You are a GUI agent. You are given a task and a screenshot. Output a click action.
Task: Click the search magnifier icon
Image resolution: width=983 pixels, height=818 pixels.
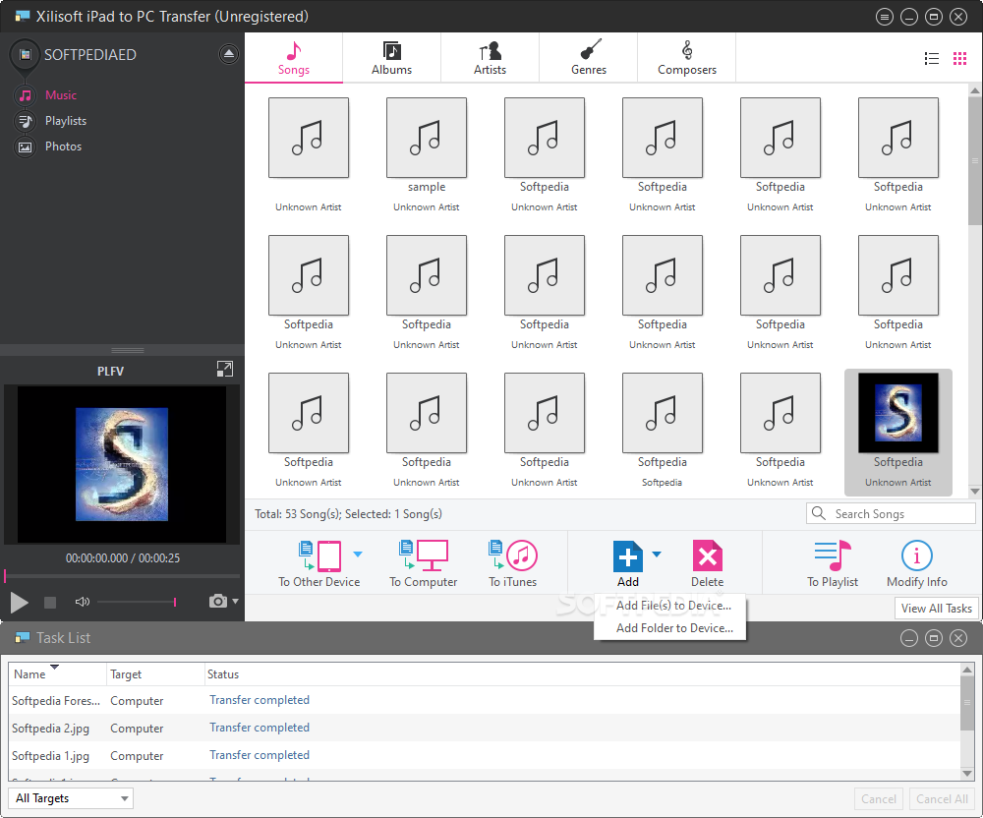[819, 513]
